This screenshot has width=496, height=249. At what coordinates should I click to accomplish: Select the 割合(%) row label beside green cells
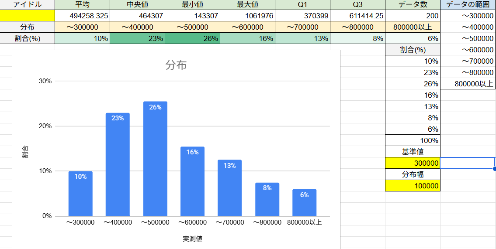(x=28, y=38)
